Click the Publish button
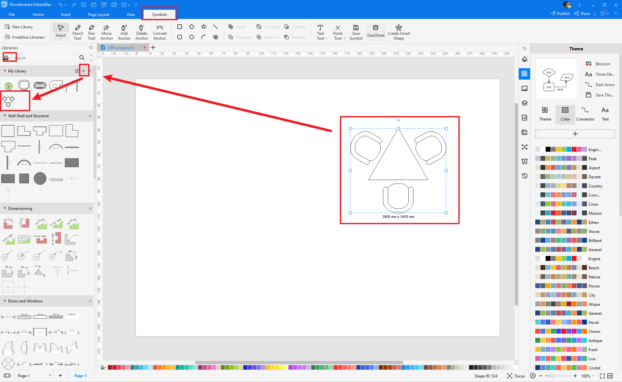Viewport: 622px width, 382px height. coord(560,14)
